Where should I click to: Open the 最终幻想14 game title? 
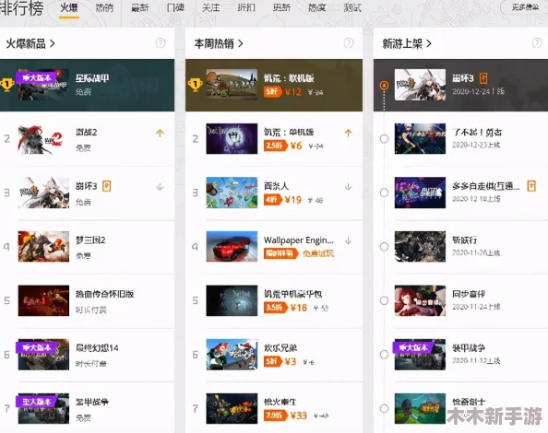pos(97,348)
